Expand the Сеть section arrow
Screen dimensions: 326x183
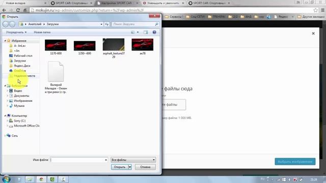click(5, 136)
